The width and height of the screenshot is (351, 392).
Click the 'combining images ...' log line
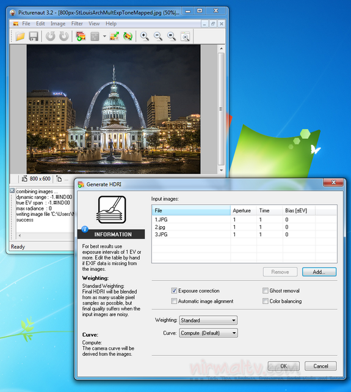click(x=37, y=191)
